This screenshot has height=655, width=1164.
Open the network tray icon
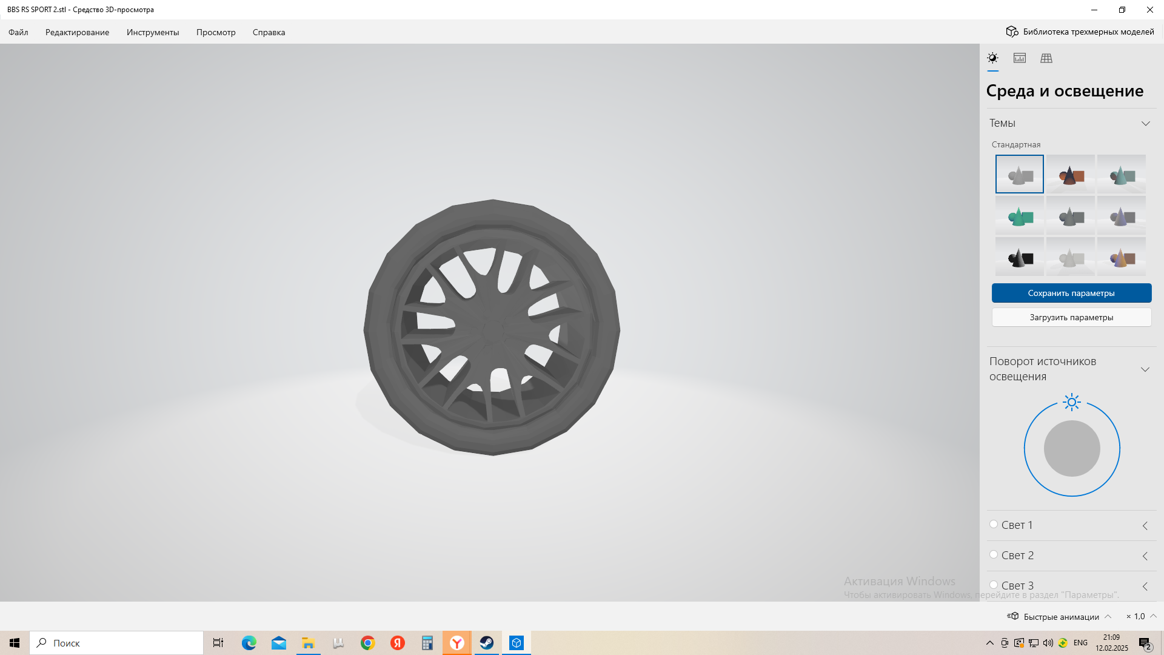pyautogui.click(x=1034, y=643)
